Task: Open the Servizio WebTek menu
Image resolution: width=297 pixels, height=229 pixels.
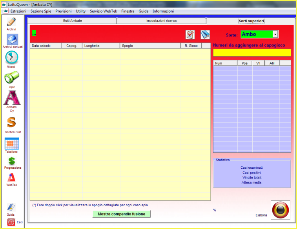Action: tap(104, 11)
